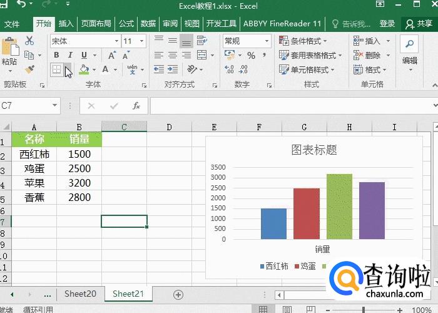Decrease indent icon

[159, 69]
